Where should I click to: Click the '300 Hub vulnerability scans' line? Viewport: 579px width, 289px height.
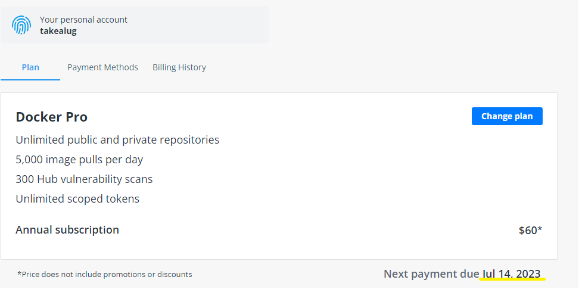(84, 179)
